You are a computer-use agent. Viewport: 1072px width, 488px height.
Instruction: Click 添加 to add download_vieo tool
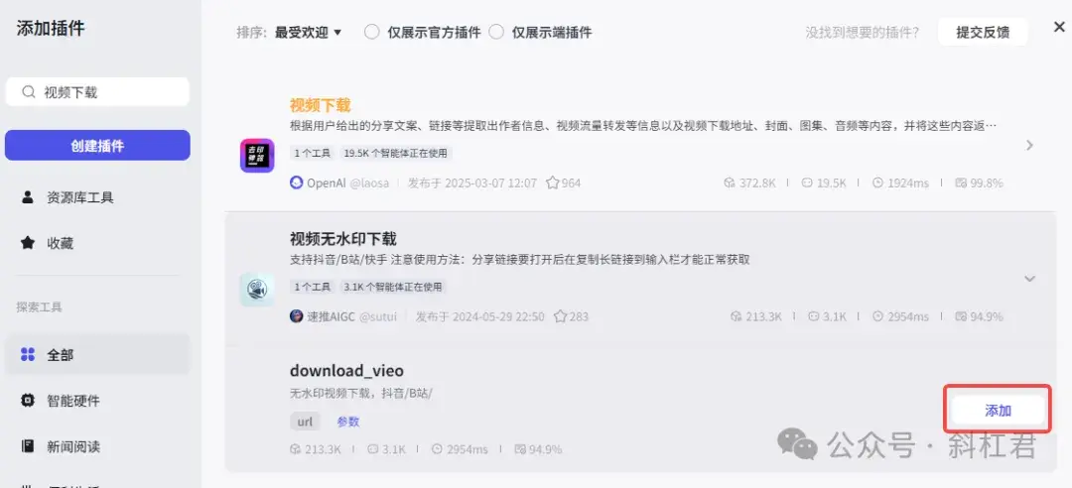pyautogui.click(x=998, y=410)
